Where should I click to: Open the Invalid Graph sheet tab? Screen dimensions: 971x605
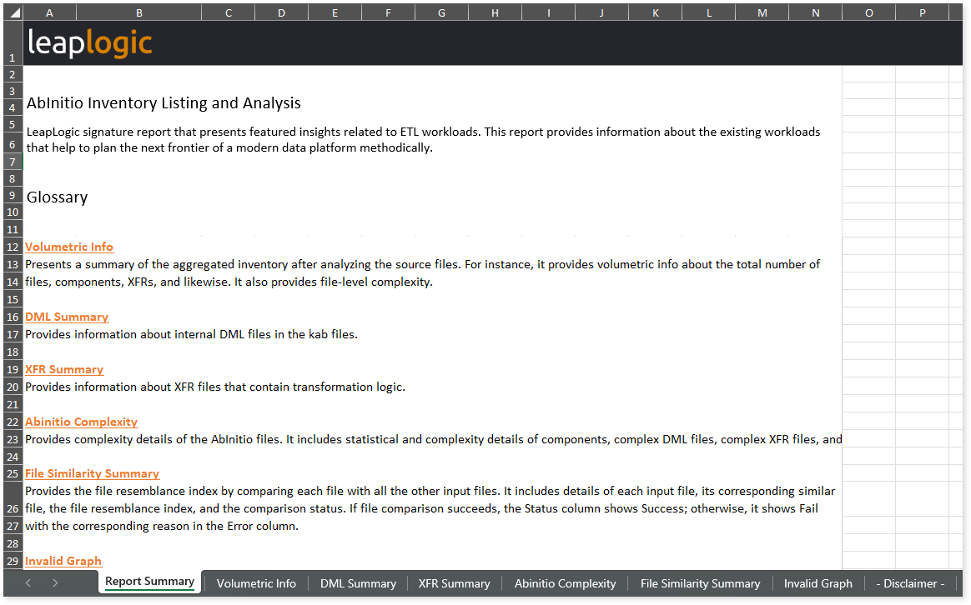[818, 583]
